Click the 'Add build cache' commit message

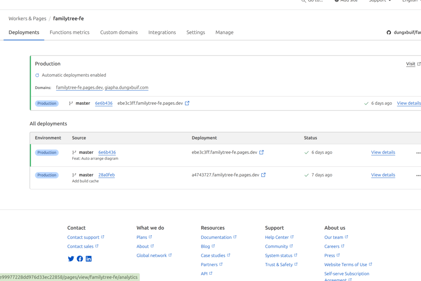[86, 181]
